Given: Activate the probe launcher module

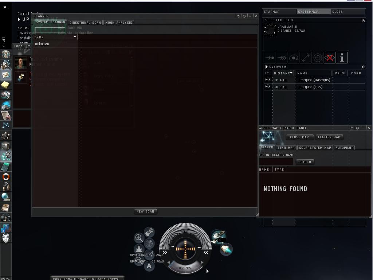Looking at the screenshot, I should point(218,236).
